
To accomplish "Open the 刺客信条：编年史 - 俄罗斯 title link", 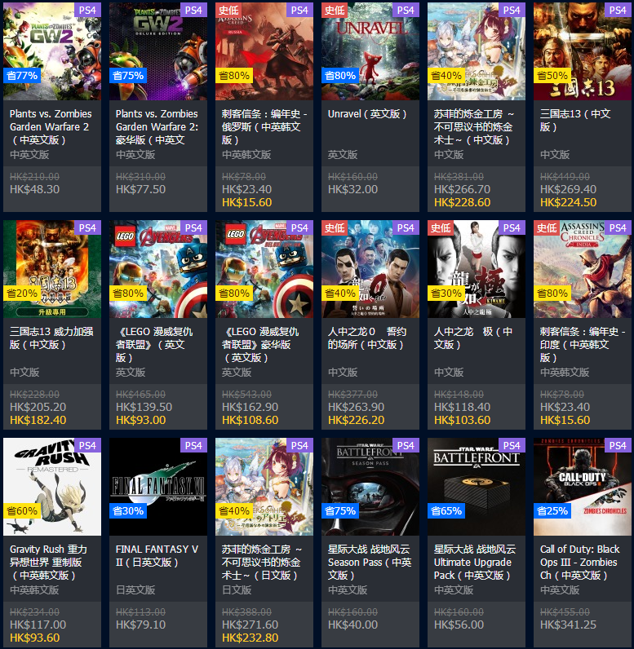I will coord(264,126).
